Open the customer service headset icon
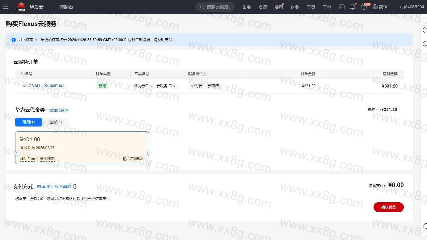The height and width of the screenshot is (240, 427). click(x=425, y=227)
